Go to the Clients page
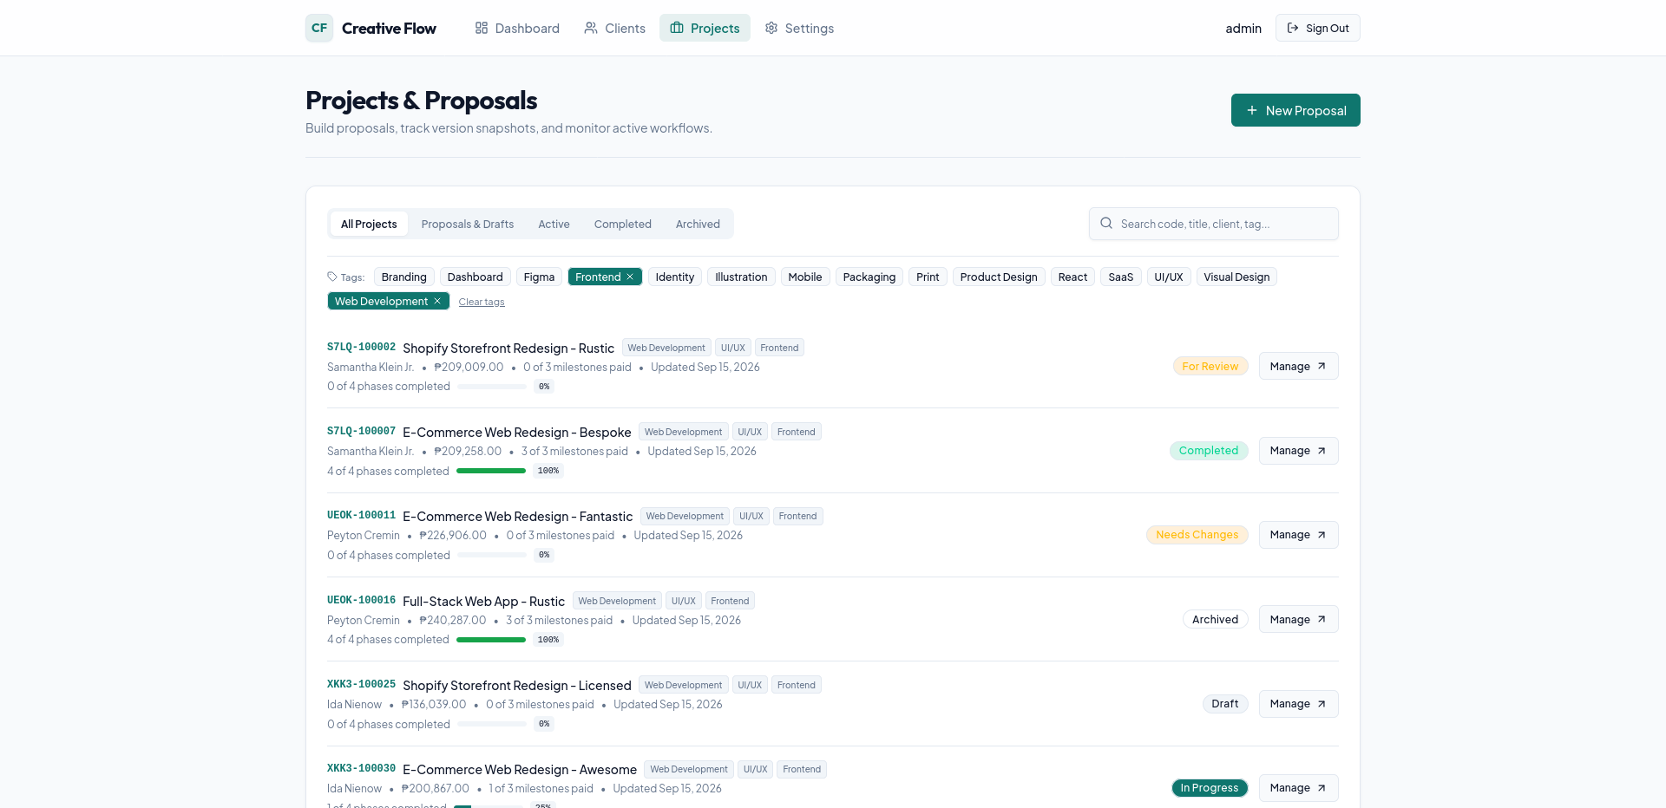 pos(614,28)
